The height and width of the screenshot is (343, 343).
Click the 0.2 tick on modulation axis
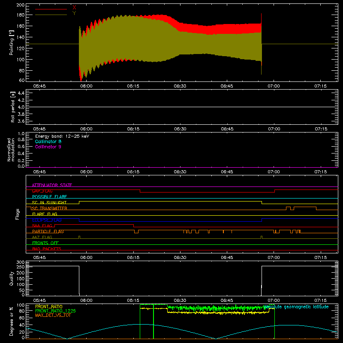point(21,160)
